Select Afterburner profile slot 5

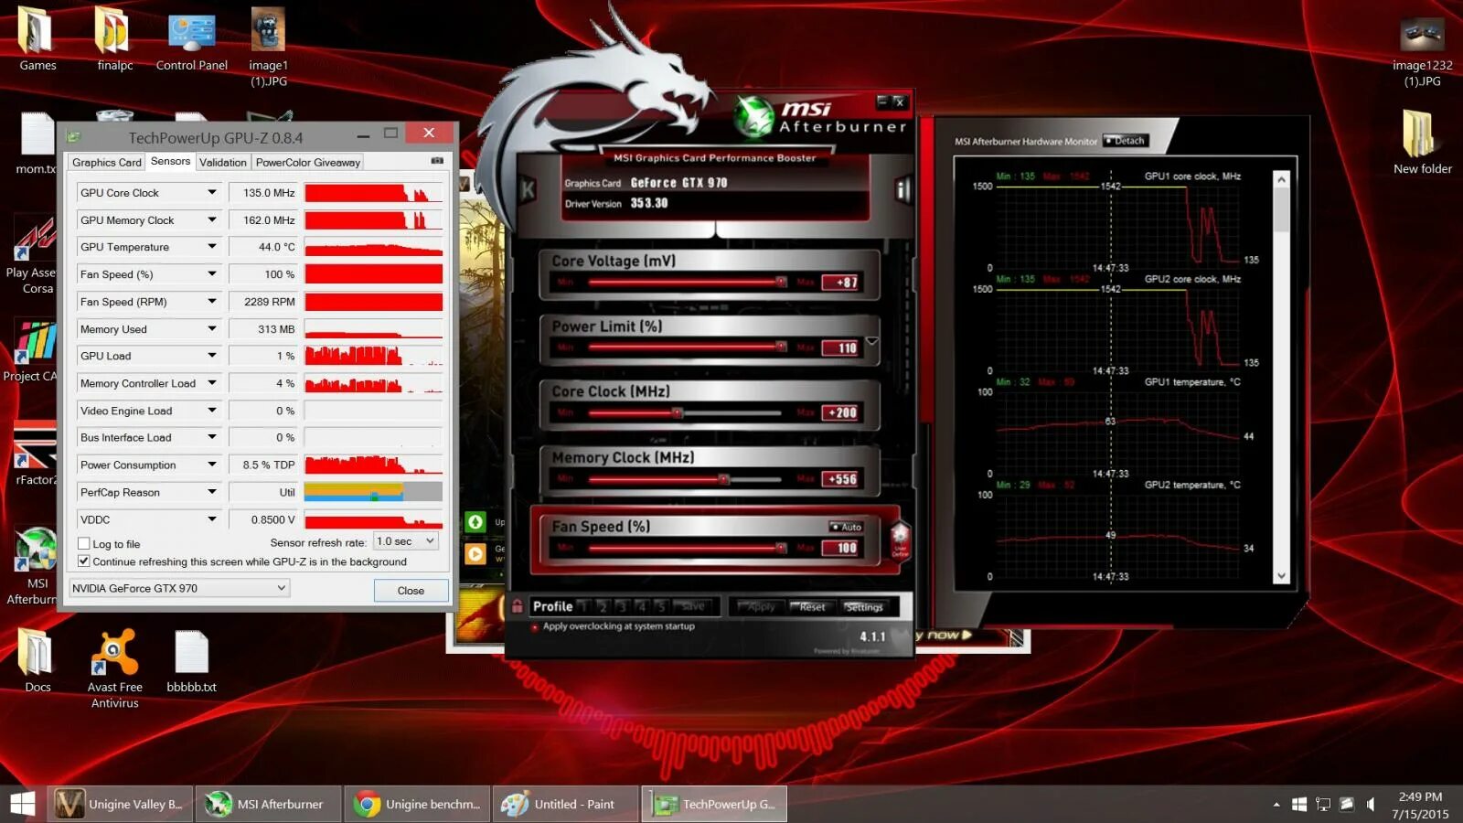(661, 606)
